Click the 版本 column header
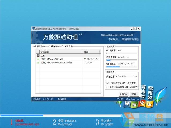 pos(91,52)
